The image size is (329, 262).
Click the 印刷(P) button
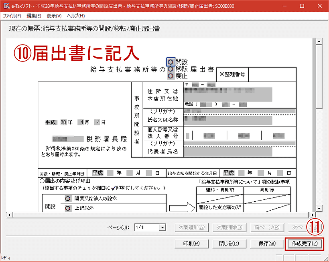(192, 244)
